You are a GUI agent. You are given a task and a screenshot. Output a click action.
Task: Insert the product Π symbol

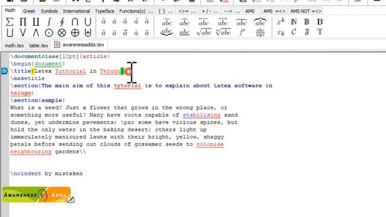(23, 22)
